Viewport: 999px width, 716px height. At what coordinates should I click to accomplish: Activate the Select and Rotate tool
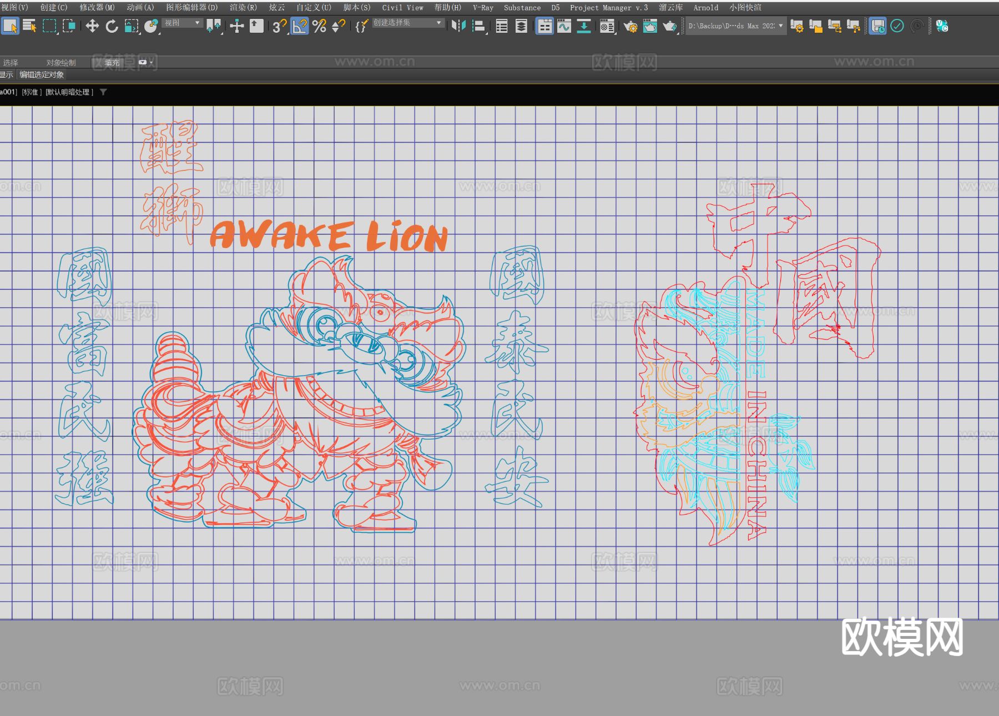click(x=112, y=26)
